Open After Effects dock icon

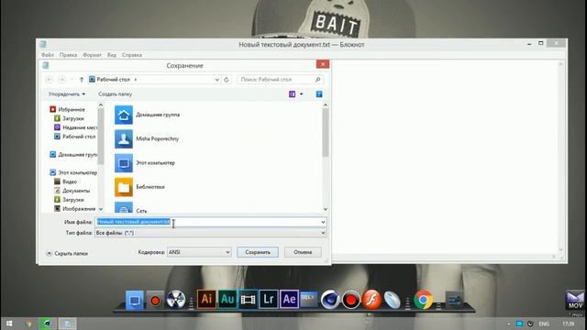[289, 299]
